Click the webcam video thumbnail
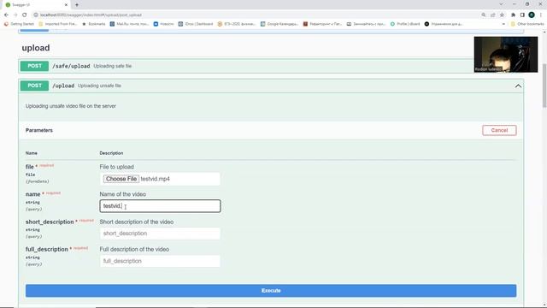Viewport: 547px width, 308px height. [506, 55]
